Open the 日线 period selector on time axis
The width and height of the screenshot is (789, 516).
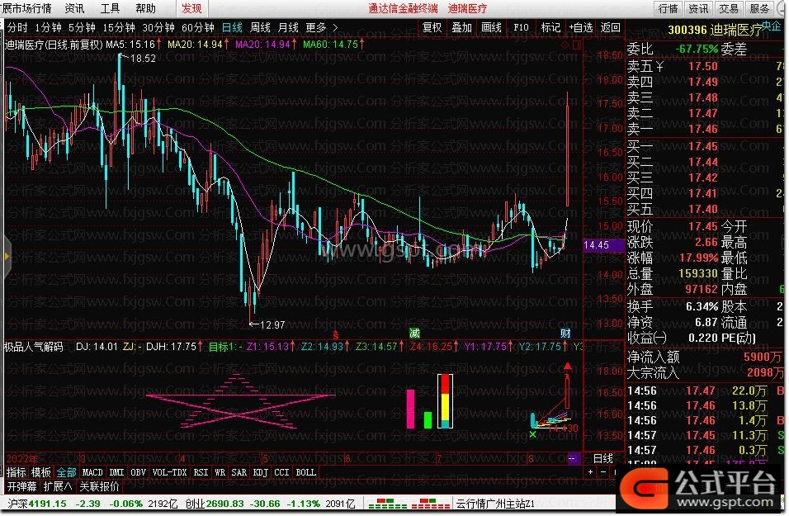point(602,458)
